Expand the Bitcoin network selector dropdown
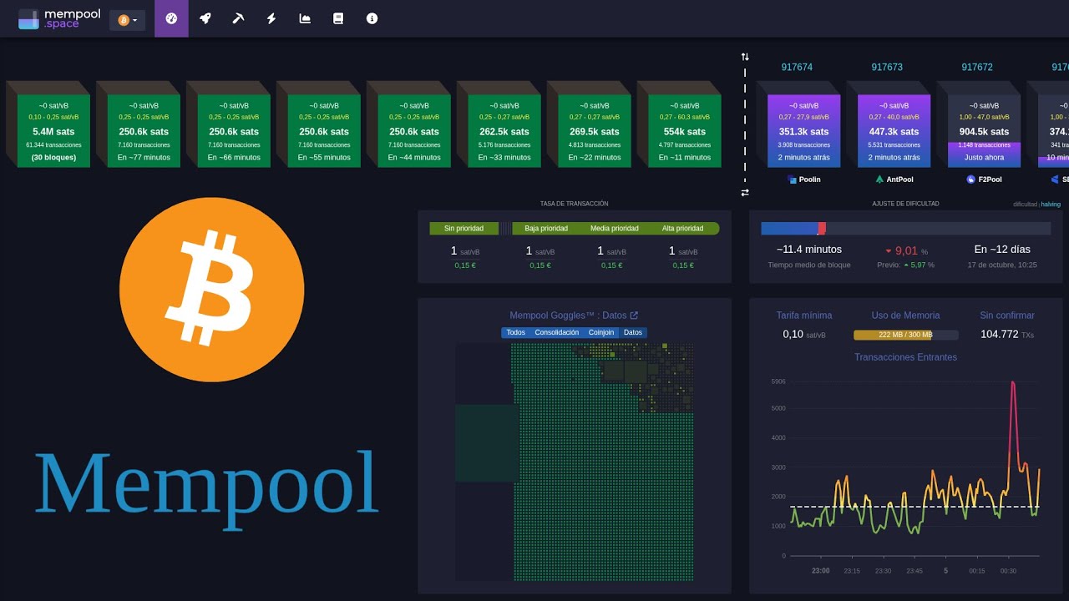The height and width of the screenshot is (601, 1069). click(127, 19)
